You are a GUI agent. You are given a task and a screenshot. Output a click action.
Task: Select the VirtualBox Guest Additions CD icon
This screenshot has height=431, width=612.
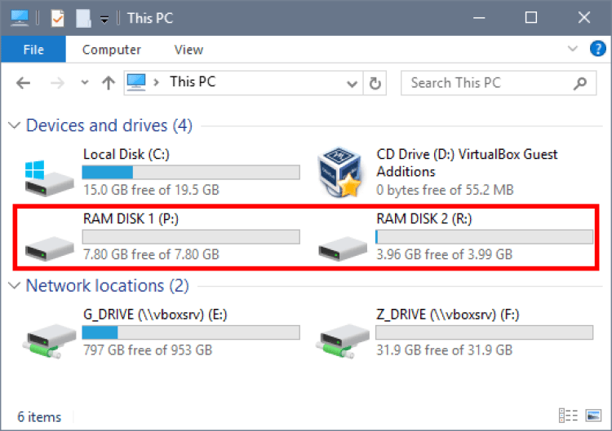click(x=338, y=172)
